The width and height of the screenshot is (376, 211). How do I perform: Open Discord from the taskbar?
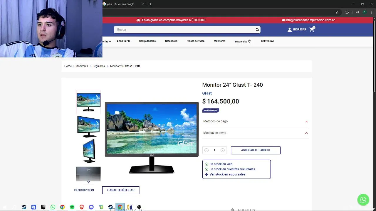pyautogui.click(x=91, y=207)
